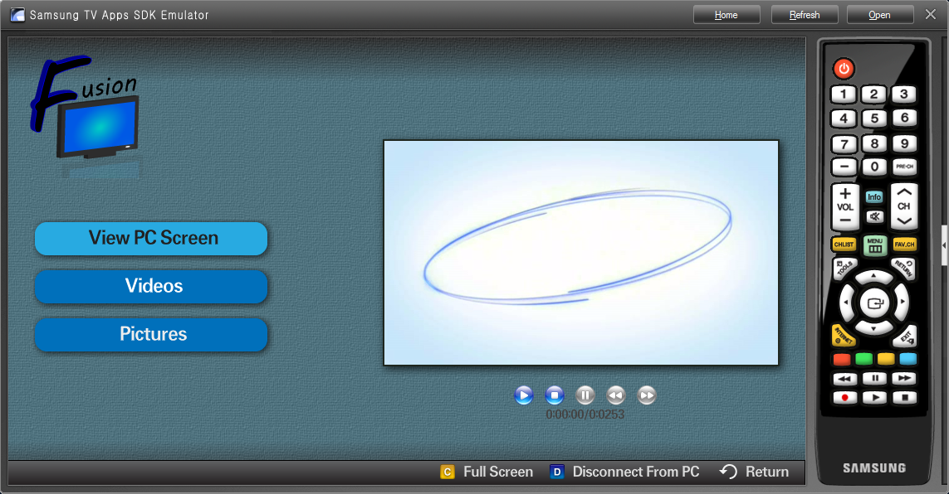
Task: Click the center Enter button on the D-pad
Action: pos(874,303)
